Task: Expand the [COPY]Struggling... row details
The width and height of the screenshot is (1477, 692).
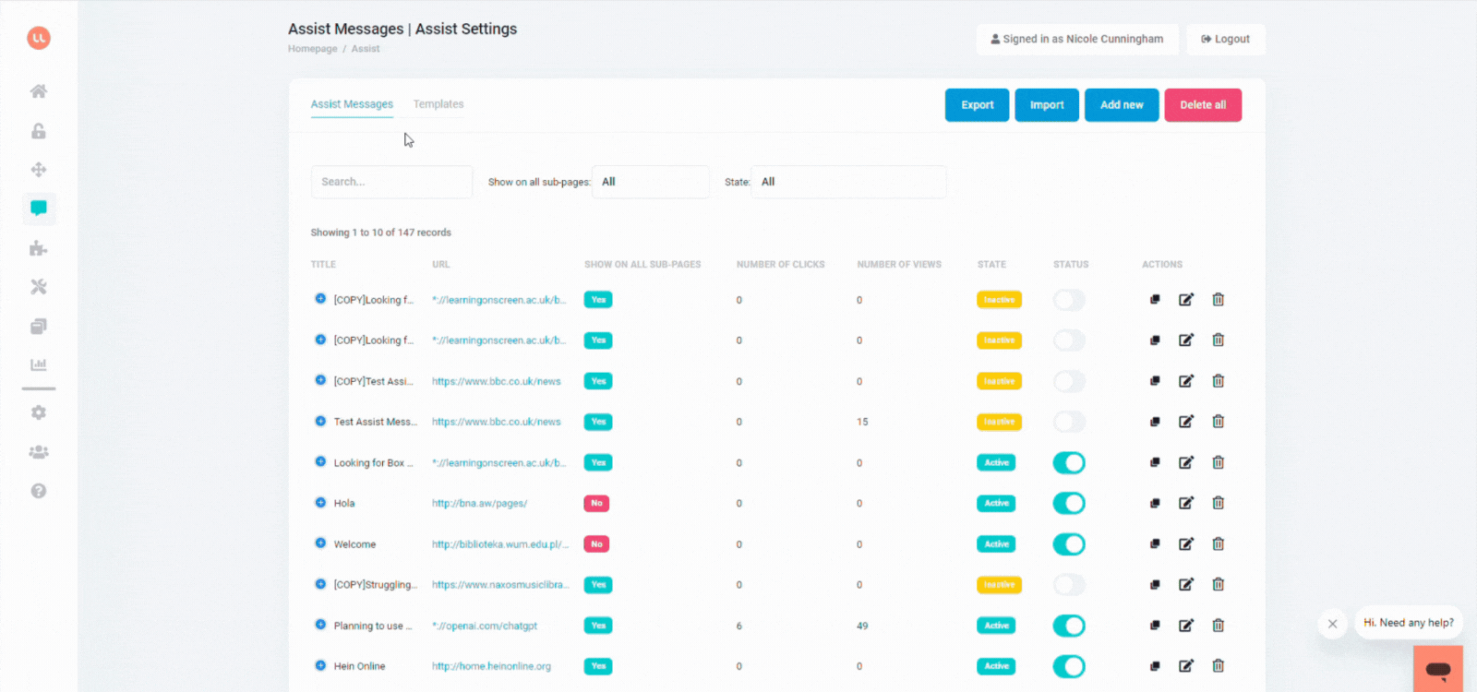Action: 320,584
